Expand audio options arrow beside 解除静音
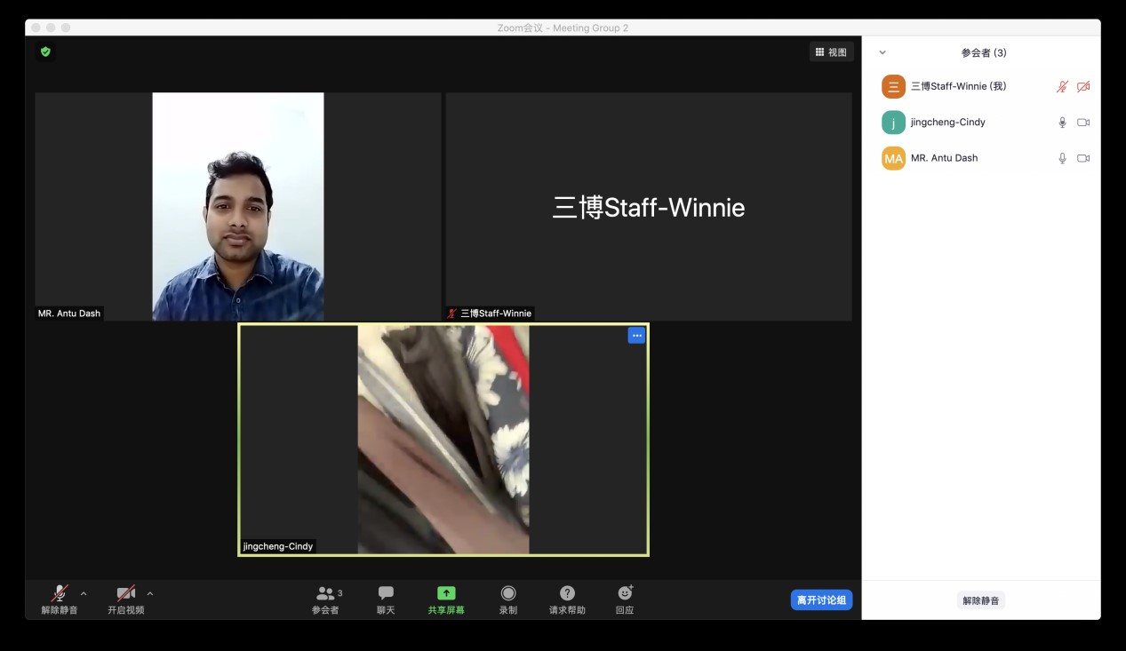Image resolution: width=1126 pixels, height=651 pixels. [84, 593]
